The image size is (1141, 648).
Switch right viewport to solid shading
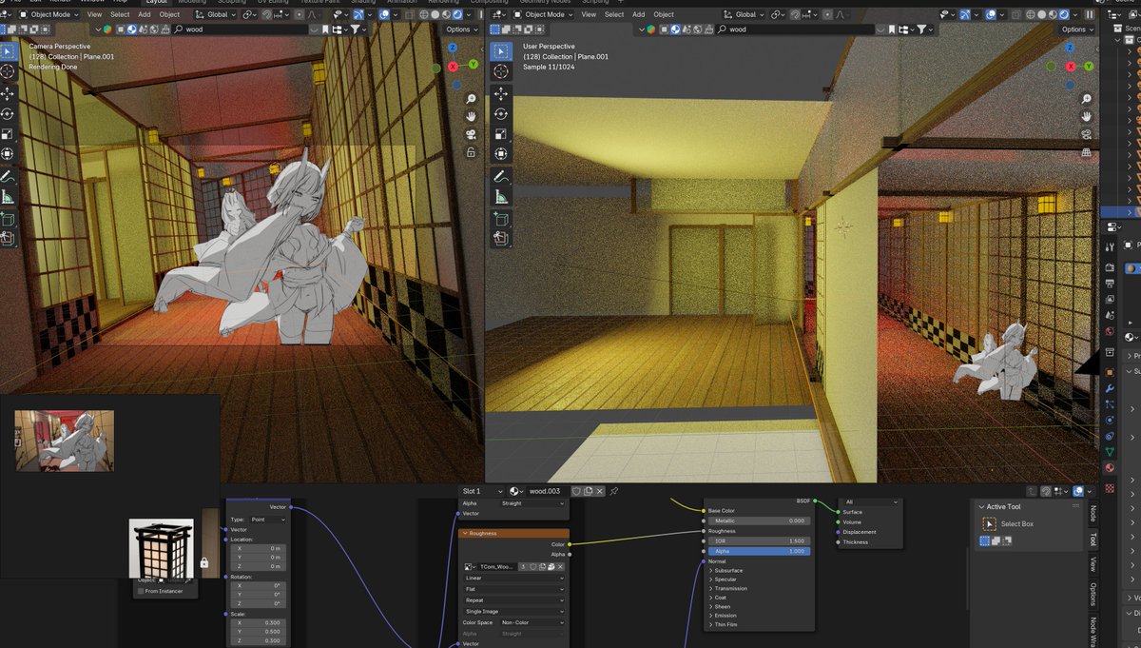1042,14
